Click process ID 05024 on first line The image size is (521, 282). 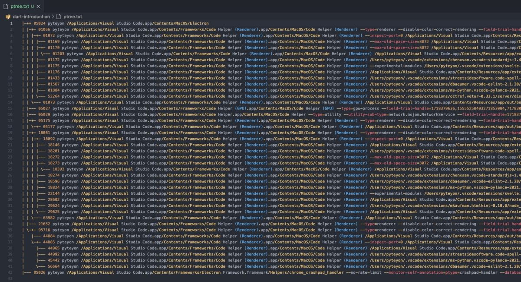40,23
